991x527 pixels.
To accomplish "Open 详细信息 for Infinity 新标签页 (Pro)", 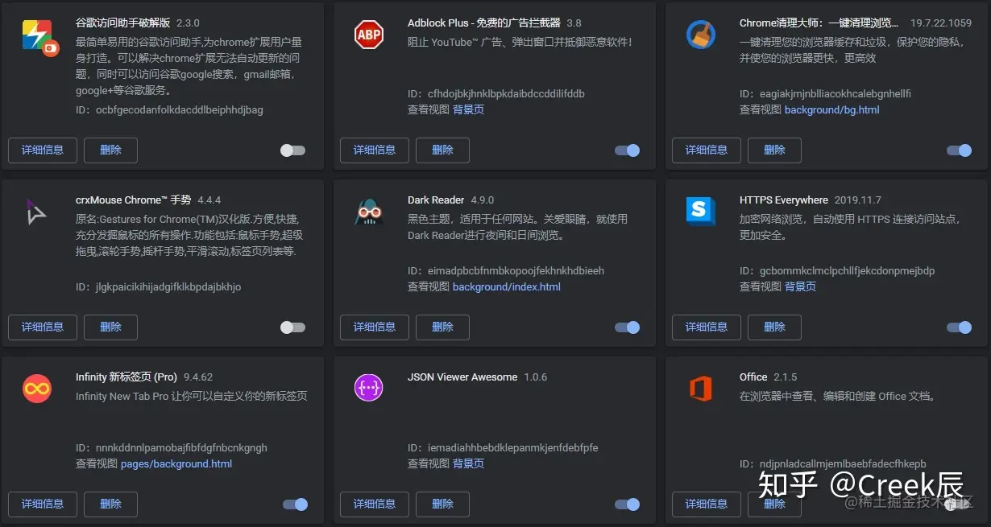I will tap(43, 504).
